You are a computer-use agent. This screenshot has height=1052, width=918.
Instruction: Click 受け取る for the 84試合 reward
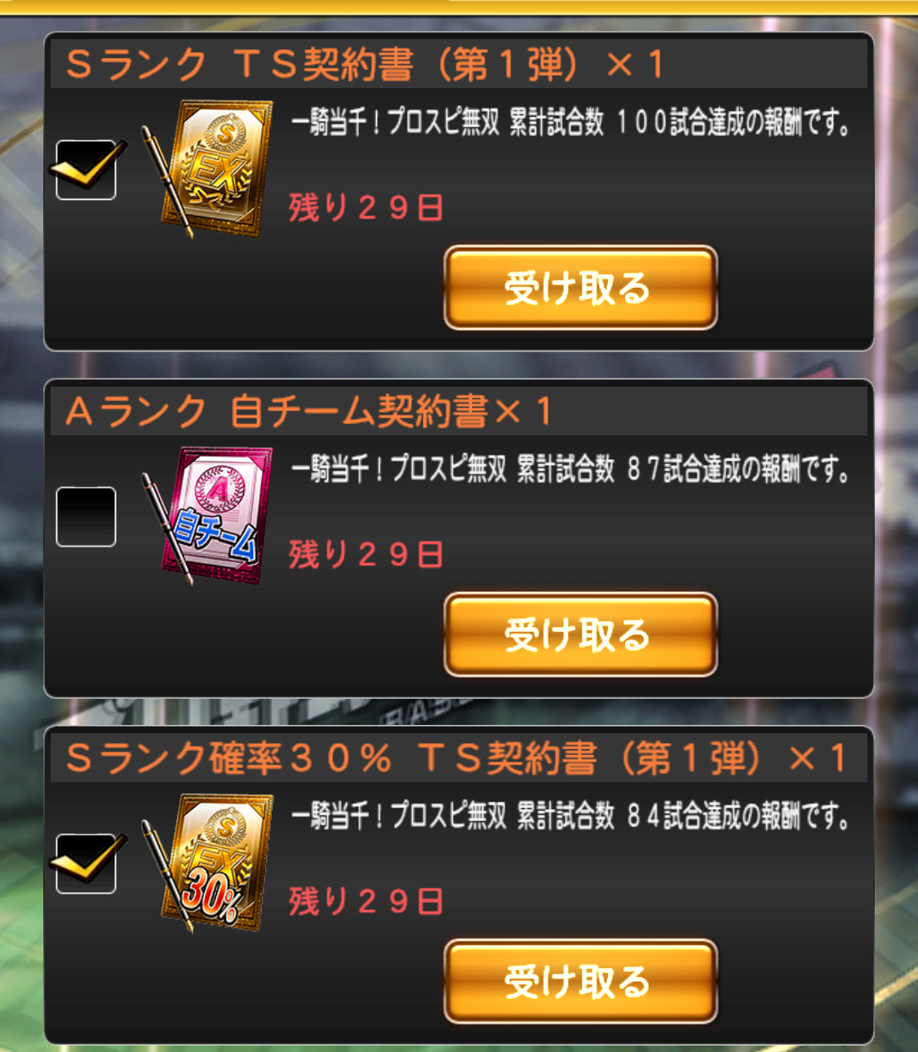click(x=580, y=982)
